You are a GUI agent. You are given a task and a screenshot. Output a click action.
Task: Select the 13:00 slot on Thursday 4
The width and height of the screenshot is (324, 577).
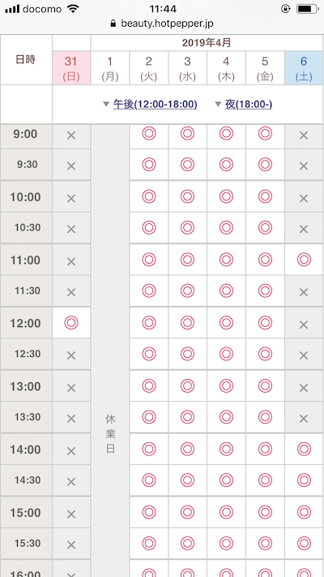tap(226, 385)
